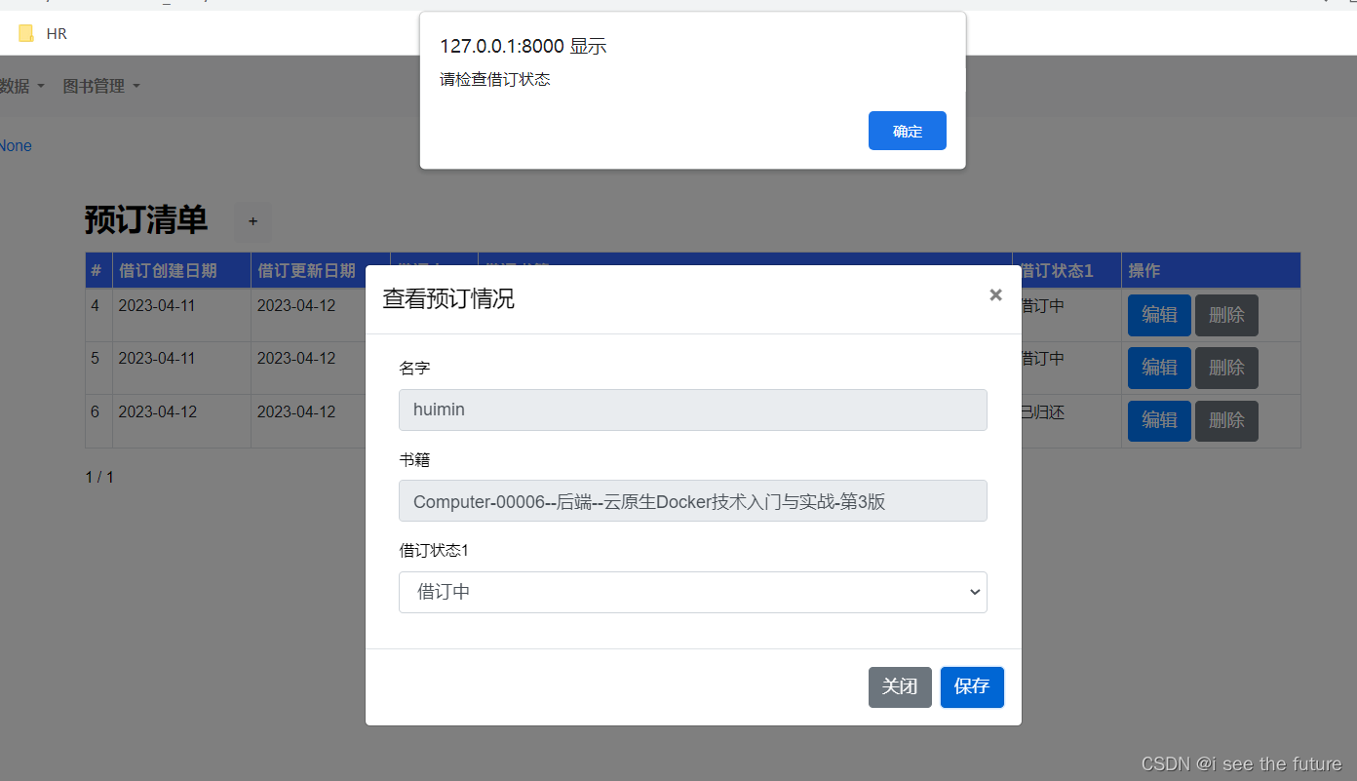Click creation date 2023-04-11 in row 5
The width and height of the screenshot is (1357, 781).
click(157, 359)
